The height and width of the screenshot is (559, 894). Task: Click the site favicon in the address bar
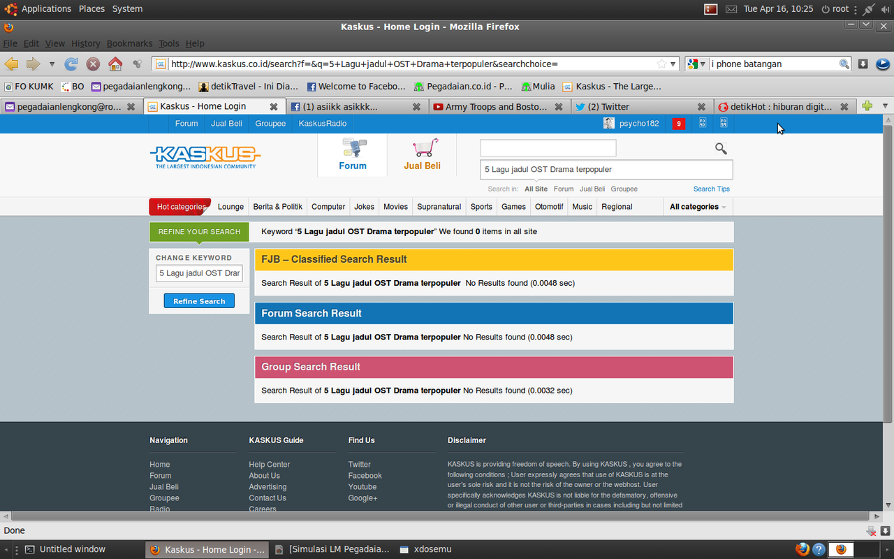[x=160, y=64]
